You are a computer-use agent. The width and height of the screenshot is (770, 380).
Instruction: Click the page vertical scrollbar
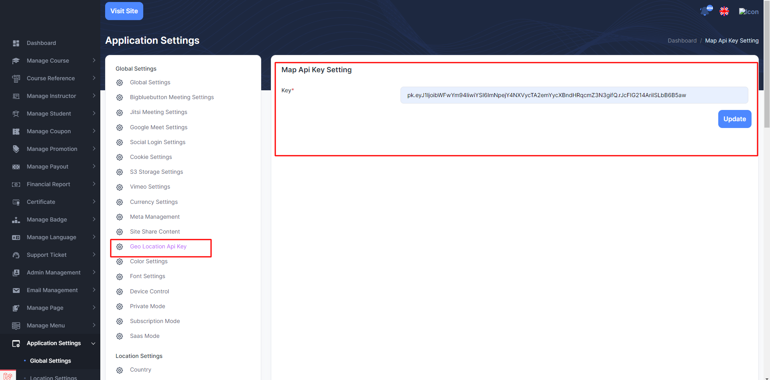click(767, 64)
